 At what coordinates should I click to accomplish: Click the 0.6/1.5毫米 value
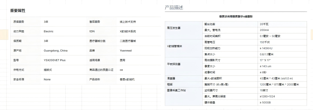[x=267, y=54]
